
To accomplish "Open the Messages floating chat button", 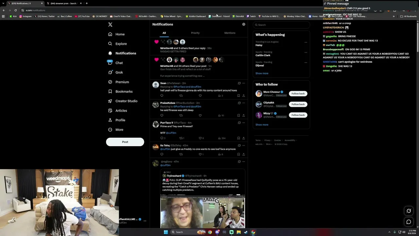I will click(409, 222).
